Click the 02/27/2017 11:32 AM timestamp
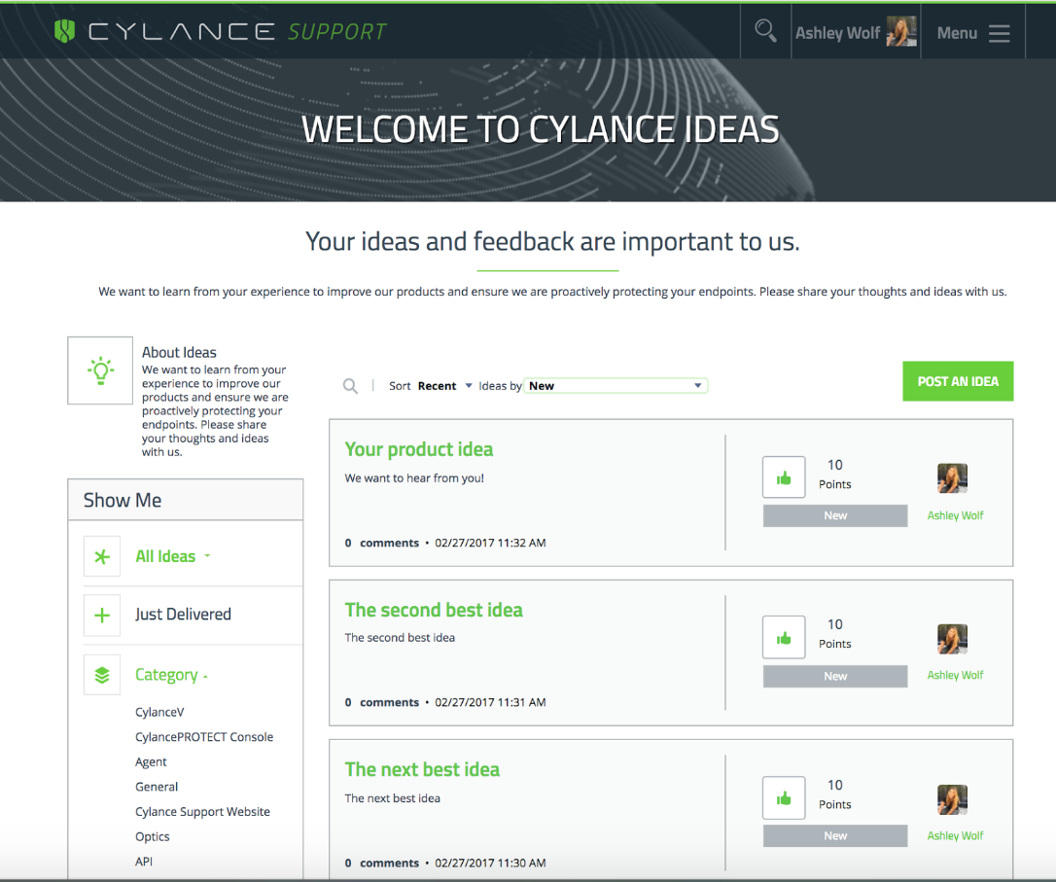Viewport: 1056px width, 882px height. point(490,543)
